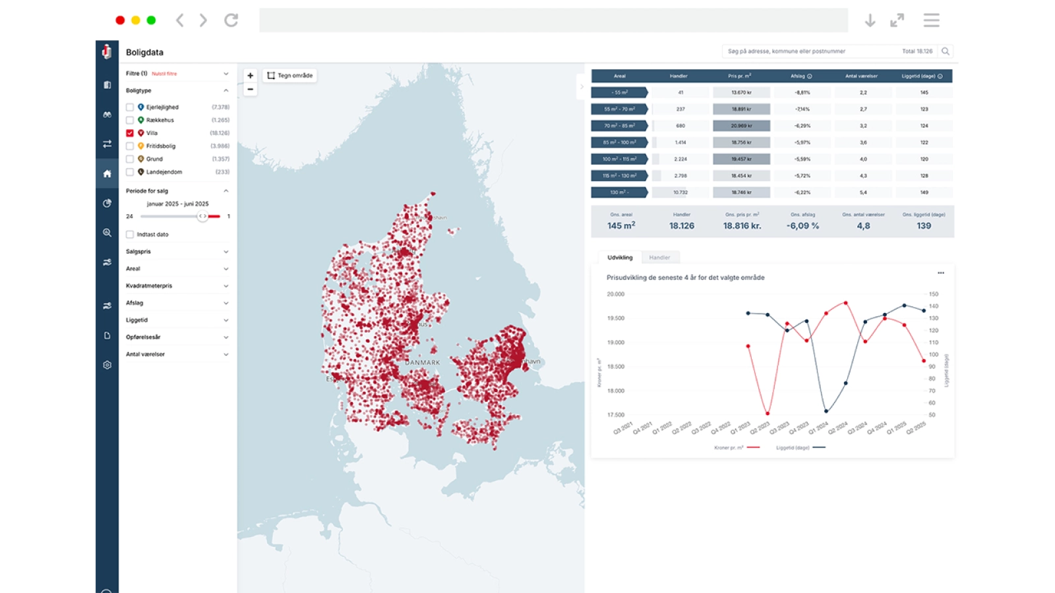Click the info icon next to Afslag header
This screenshot has width=1055, height=593.
click(x=810, y=76)
